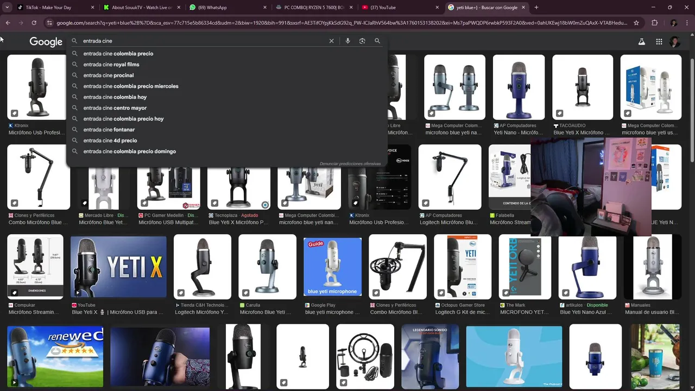Select 'entrada cine colombia precio hoy' suggestion
Screen dimensions: 695x391
click(x=123, y=119)
